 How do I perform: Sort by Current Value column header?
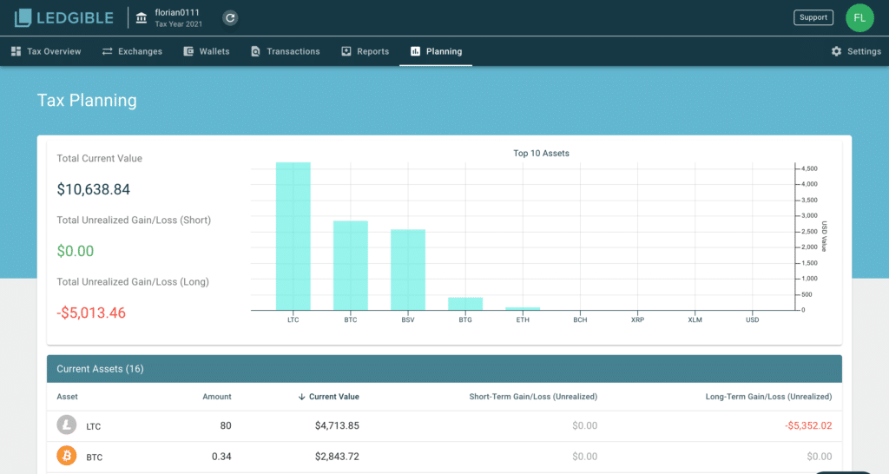[334, 397]
